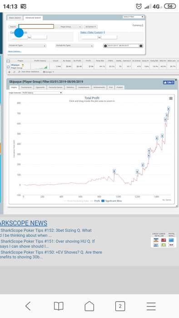This screenshot has height=318, width=179.
Task: Select the Advanced Search tab
Action: click(x=33, y=18)
